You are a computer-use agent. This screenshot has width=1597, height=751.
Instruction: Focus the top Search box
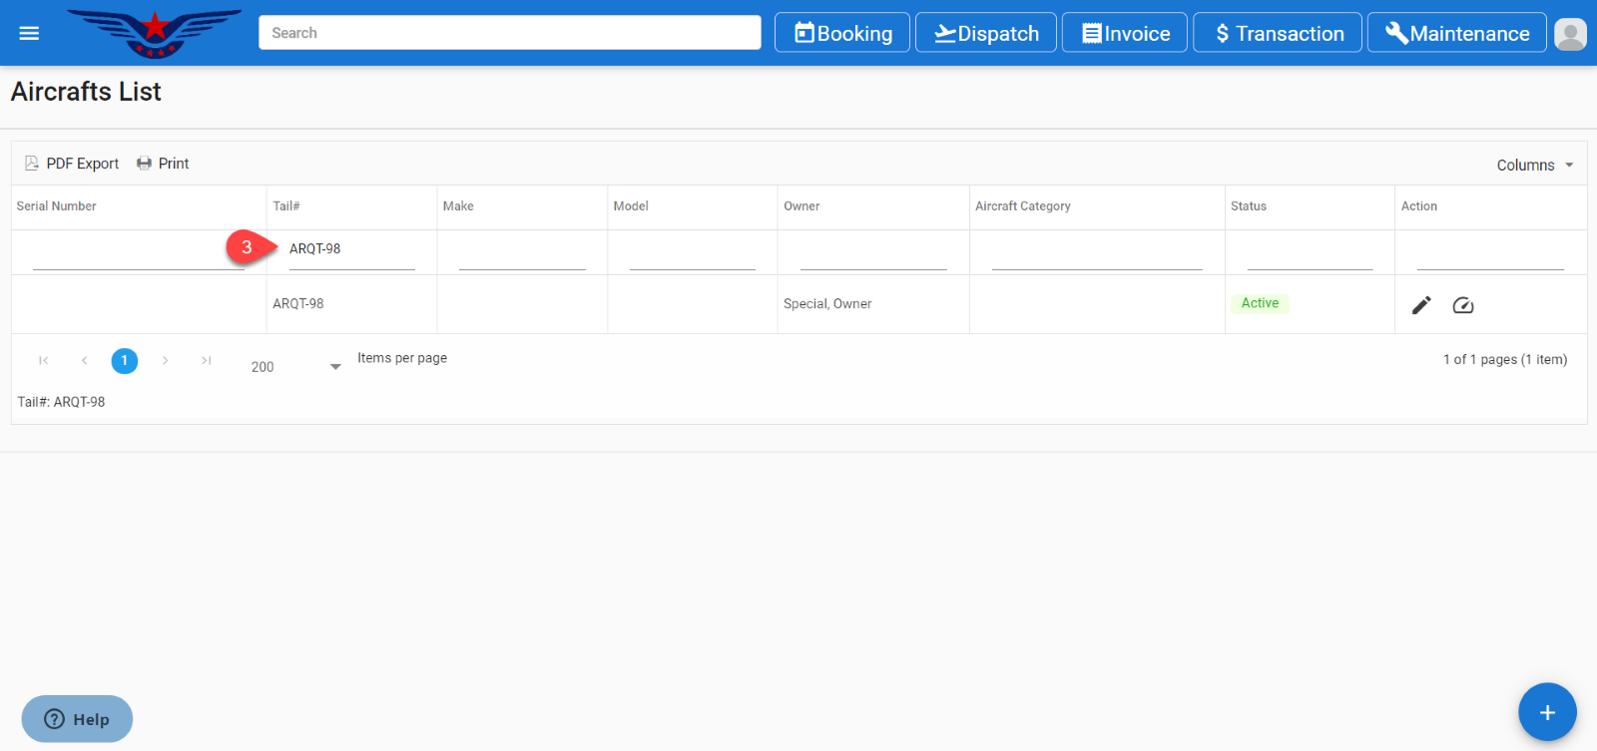tap(509, 33)
